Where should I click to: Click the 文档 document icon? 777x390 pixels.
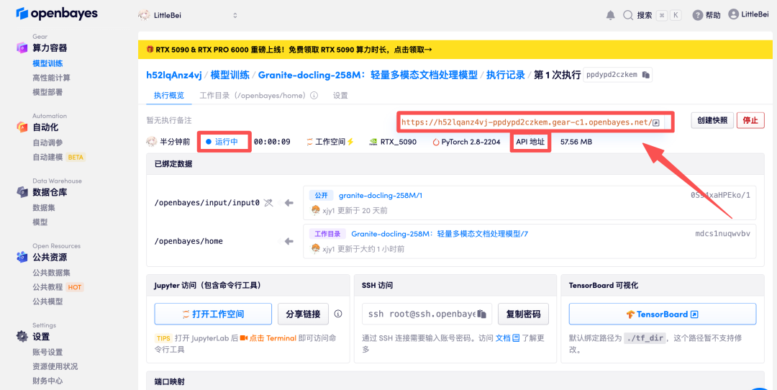[516, 338]
